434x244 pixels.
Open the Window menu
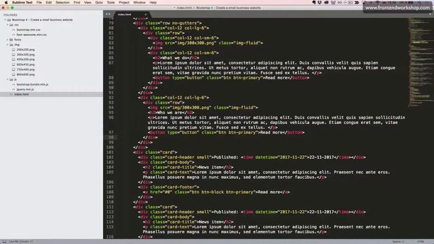click(x=139, y=2)
